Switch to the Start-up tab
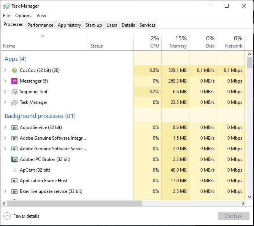This screenshot has width=254, height=226. click(x=94, y=25)
